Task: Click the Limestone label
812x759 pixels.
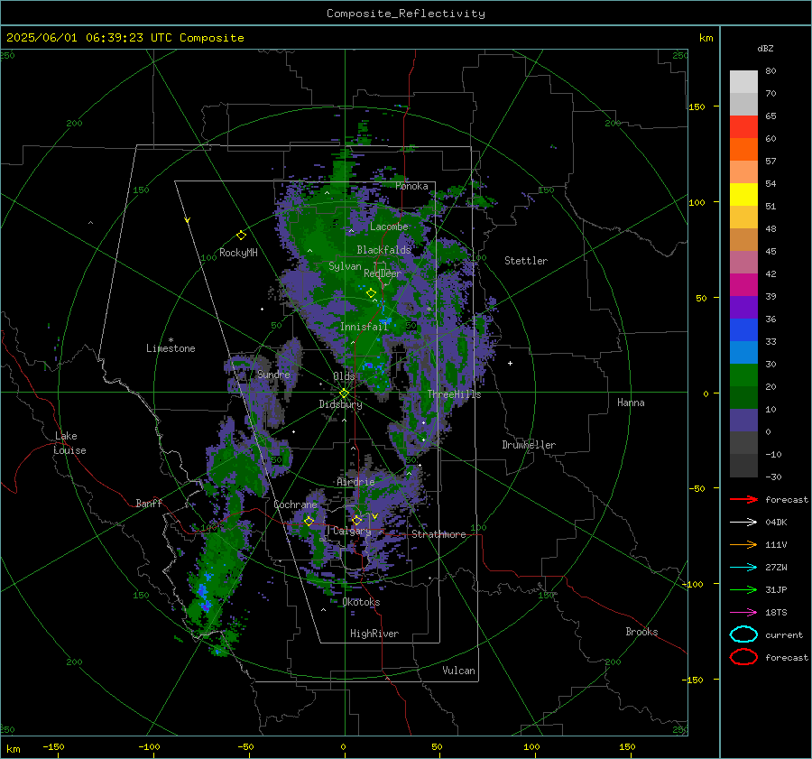Action: click(171, 348)
